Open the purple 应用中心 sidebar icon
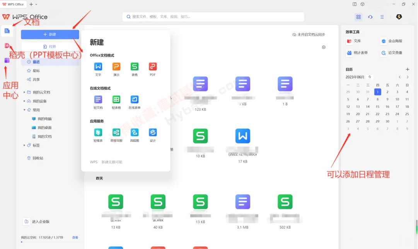The image size is (418, 249). coord(7,61)
